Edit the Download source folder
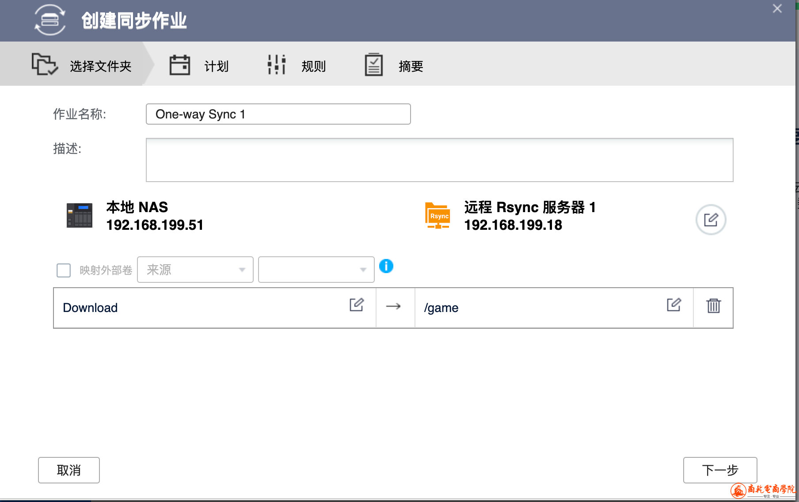Image resolution: width=799 pixels, height=502 pixels. point(357,304)
